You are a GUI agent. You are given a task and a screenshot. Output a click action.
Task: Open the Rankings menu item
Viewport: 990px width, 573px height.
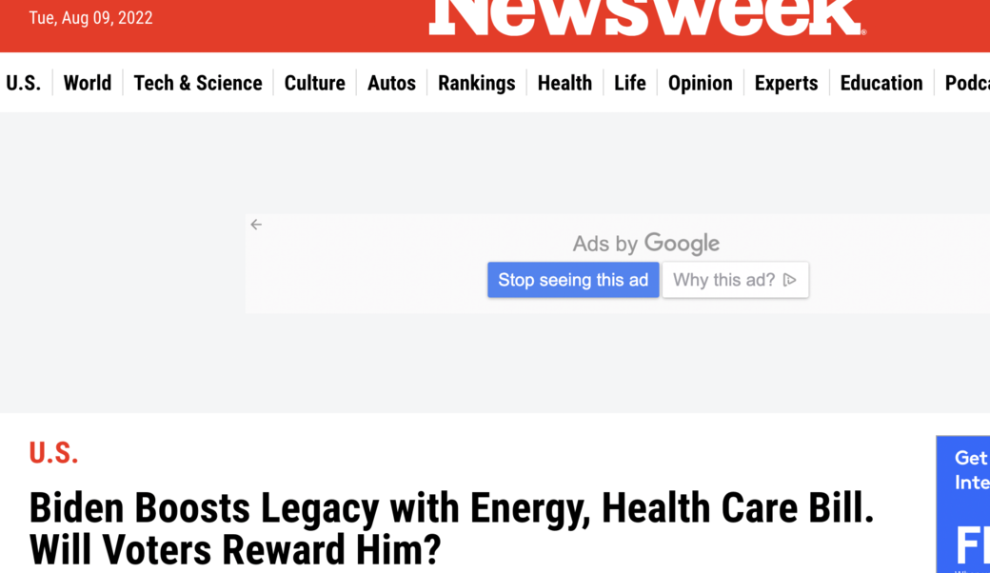pyautogui.click(x=476, y=83)
